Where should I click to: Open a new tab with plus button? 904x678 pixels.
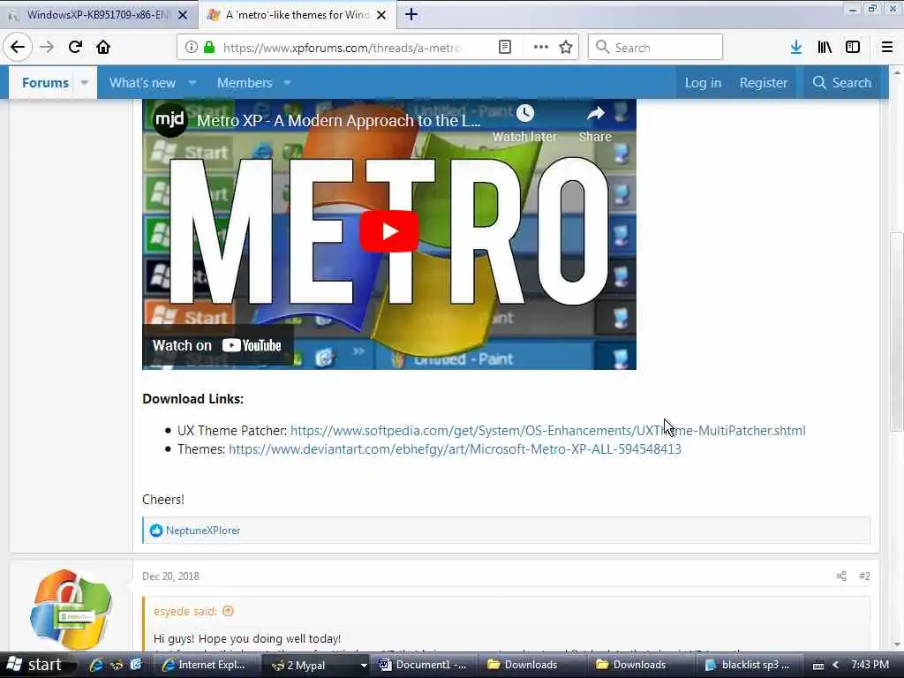tap(411, 14)
